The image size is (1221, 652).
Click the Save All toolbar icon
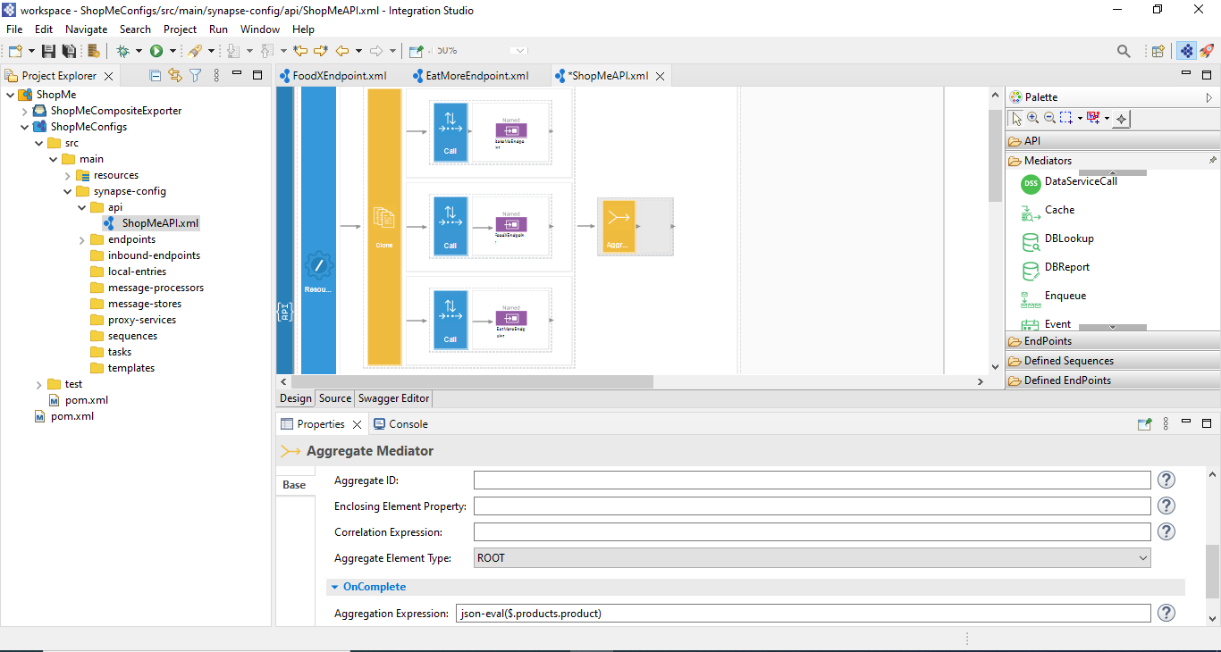[x=68, y=52]
